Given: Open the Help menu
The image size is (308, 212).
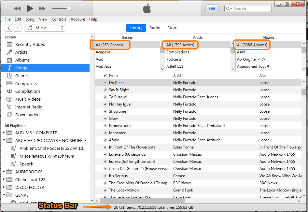Looking at the screenshot, I should pyautogui.click(x=93, y=19).
